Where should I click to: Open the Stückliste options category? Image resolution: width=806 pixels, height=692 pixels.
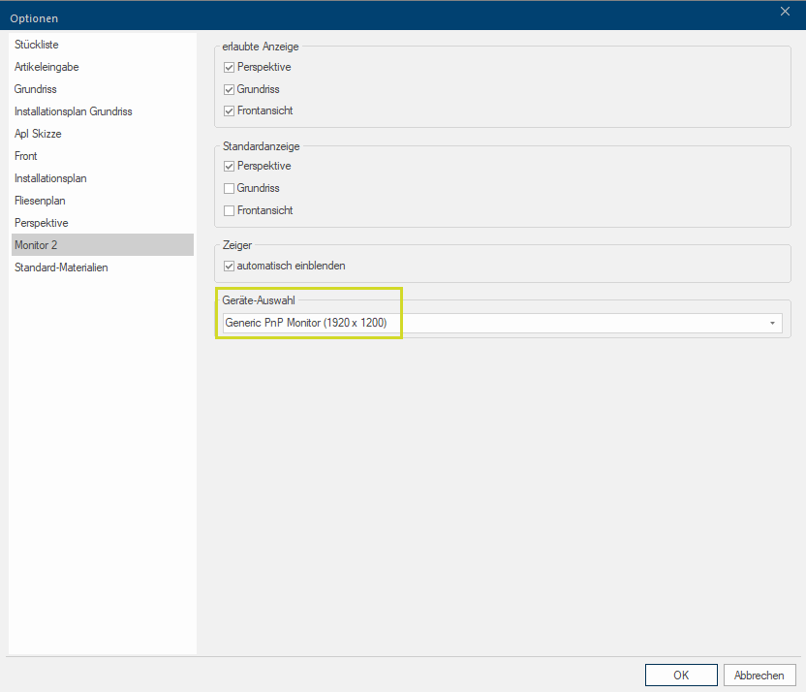[x=37, y=45]
